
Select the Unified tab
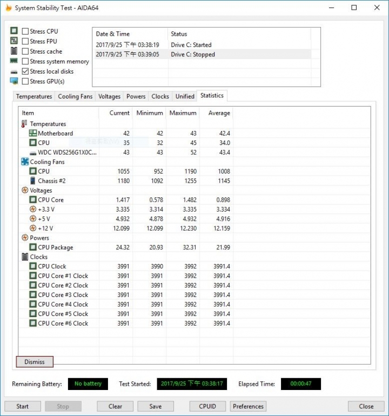[185, 96]
